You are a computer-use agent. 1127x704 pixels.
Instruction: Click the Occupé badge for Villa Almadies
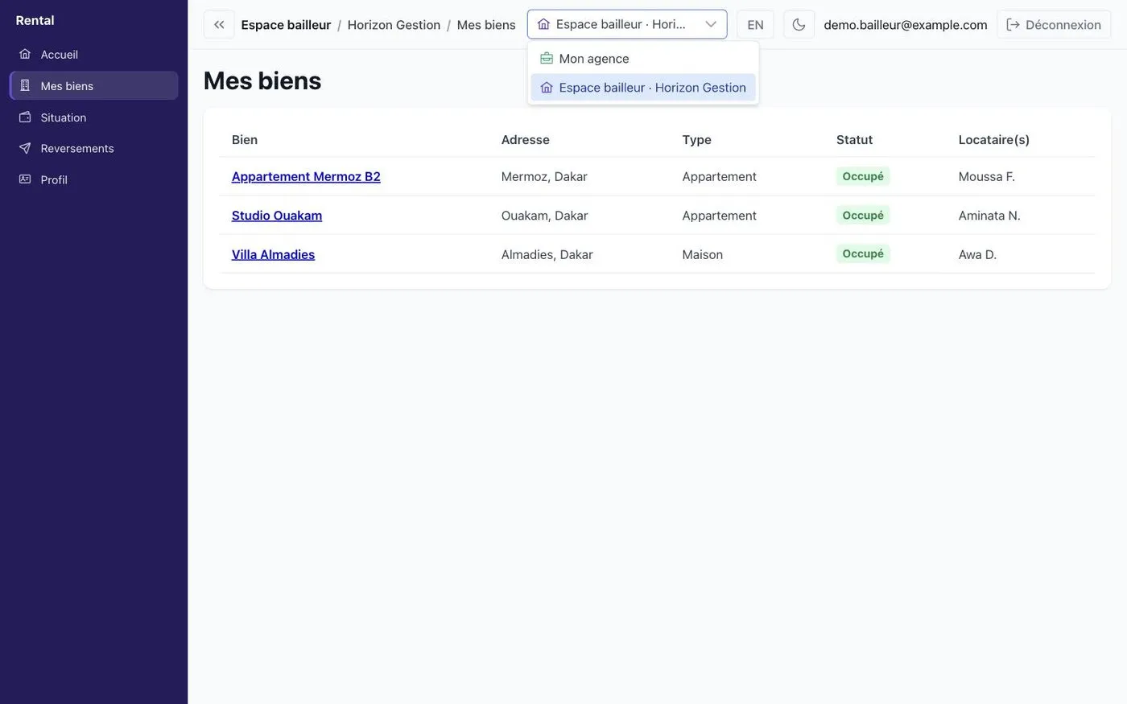point(863,253)
